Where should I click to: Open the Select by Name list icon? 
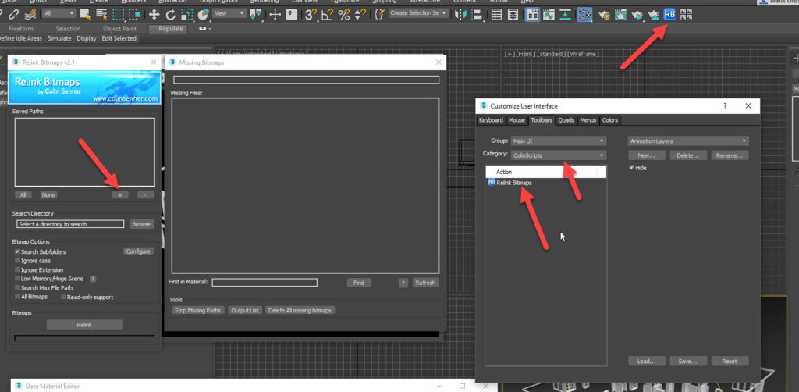(101, 15)
